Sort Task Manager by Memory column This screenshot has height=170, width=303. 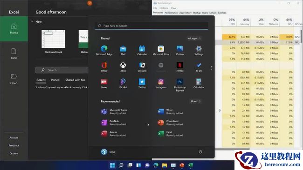click(x=243, y=21)
